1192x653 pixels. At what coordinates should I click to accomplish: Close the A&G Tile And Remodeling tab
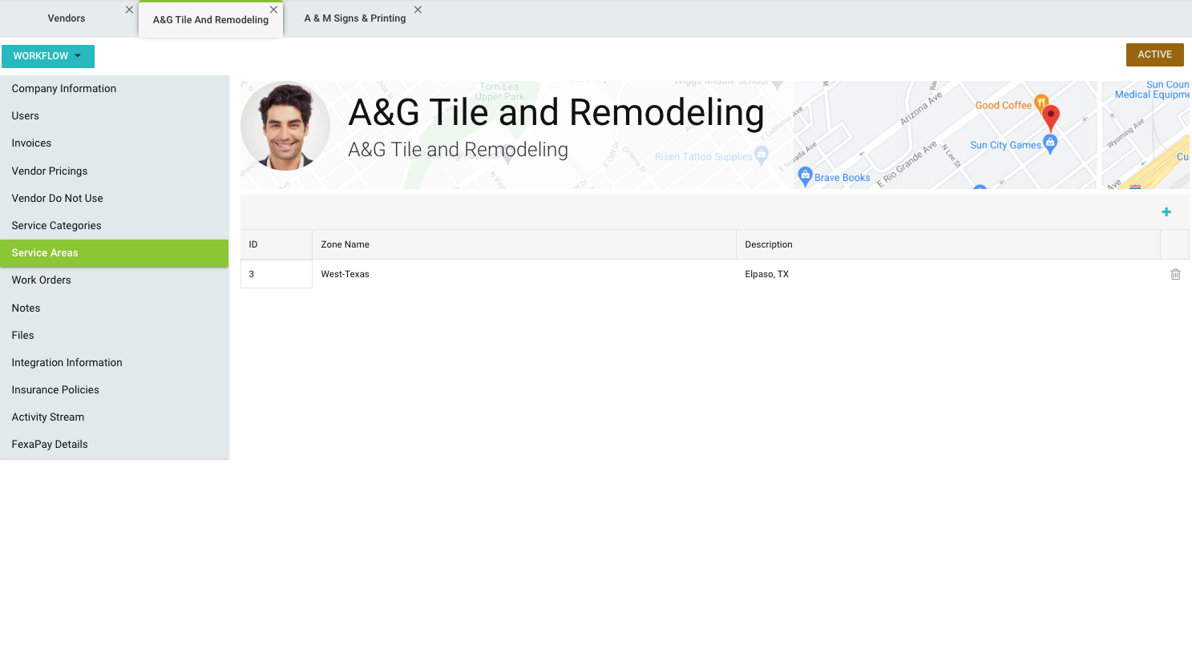click(273, 10)
